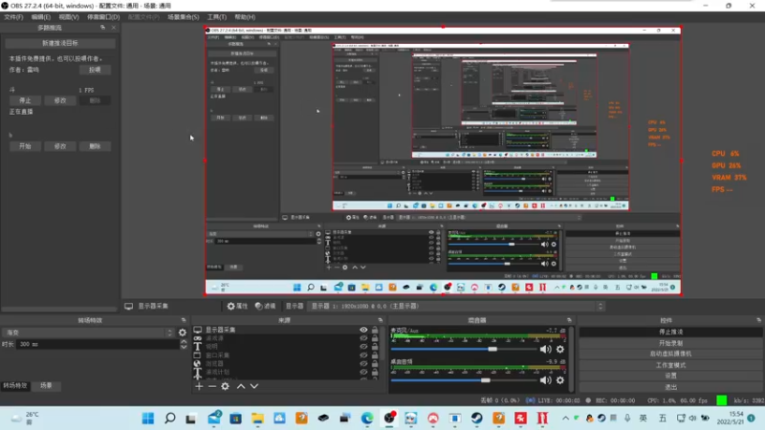Decrease the 时长 duration with the down arrow

[184, 347]
